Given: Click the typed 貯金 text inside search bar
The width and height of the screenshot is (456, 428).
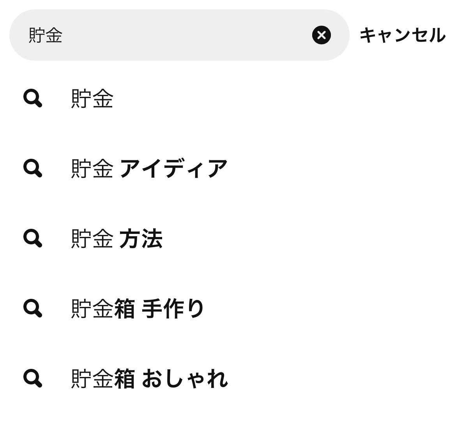Looking at the screenshot, I should (x=46, y=35).
